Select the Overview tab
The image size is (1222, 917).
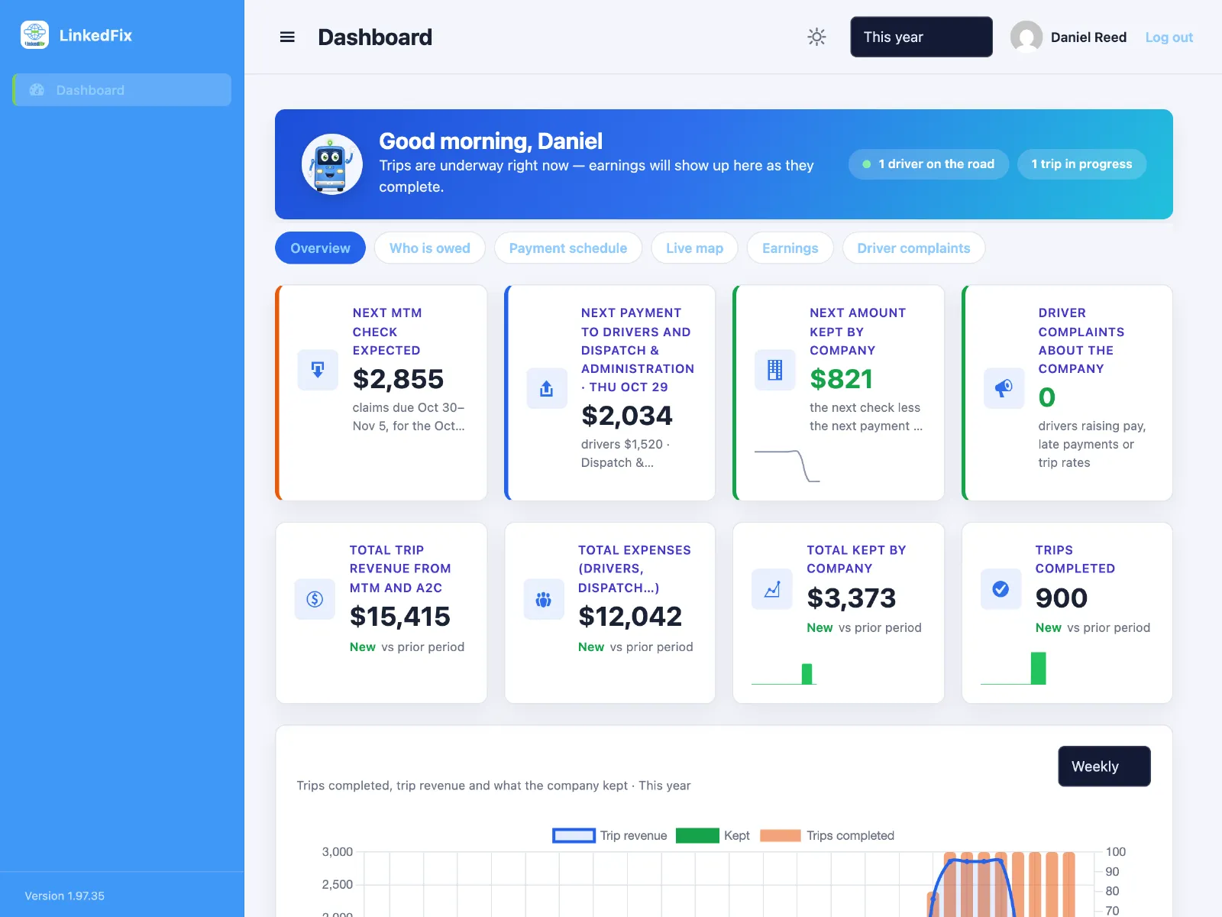320,248
